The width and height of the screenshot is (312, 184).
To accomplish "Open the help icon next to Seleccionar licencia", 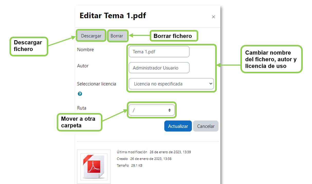I will (x=80, y=94).
